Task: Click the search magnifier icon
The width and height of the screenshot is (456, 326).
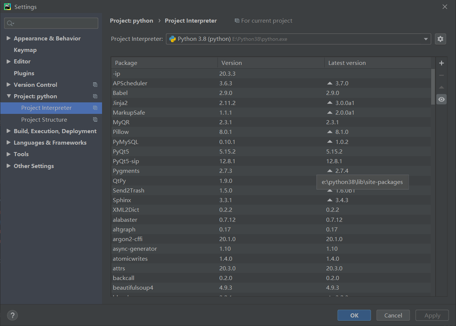Action: [10, 23]
